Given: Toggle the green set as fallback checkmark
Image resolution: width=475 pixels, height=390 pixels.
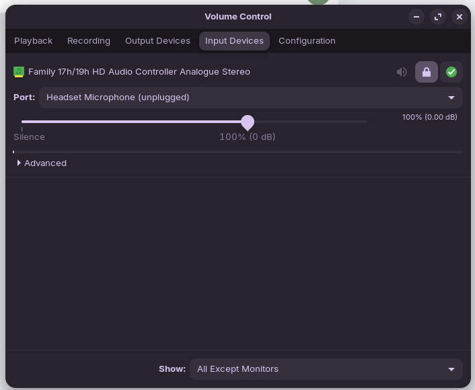Looking at the screenshot, I should click(451, 72).
